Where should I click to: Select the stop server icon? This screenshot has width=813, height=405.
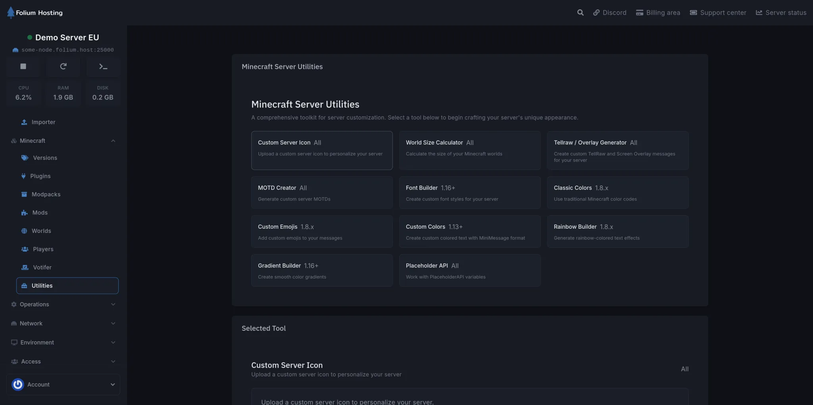coord(23,66)
